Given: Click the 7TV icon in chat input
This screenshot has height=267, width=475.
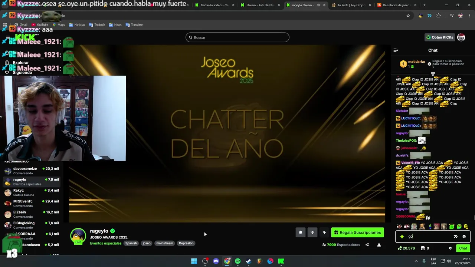Looking at the screenshot, I should [456, 237].
